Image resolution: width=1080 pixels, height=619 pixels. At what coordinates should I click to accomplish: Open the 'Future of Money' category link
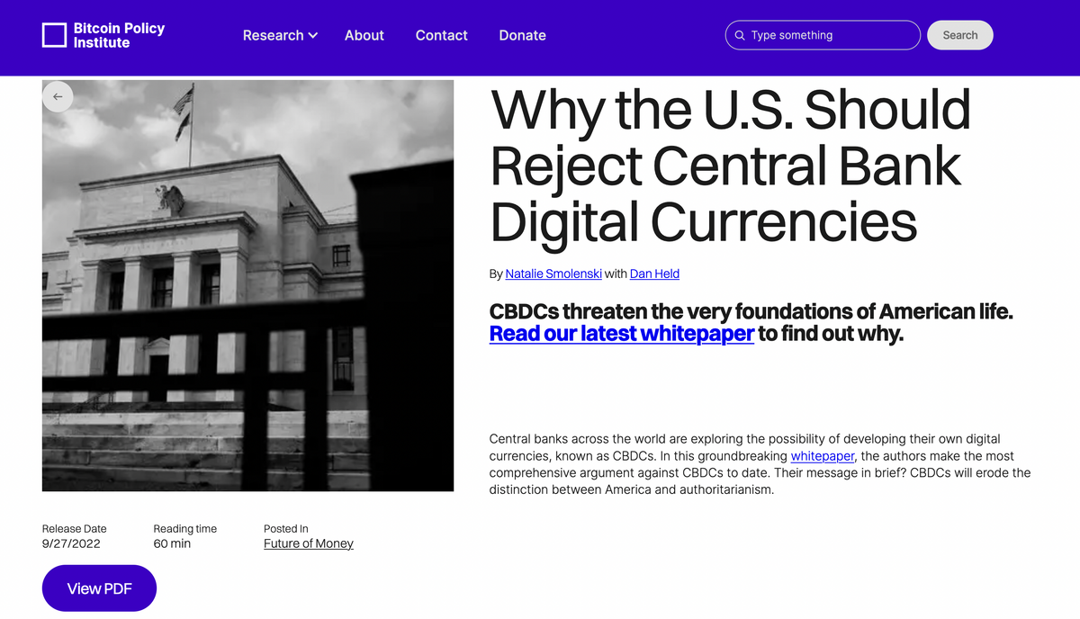(x=308, y=543)
